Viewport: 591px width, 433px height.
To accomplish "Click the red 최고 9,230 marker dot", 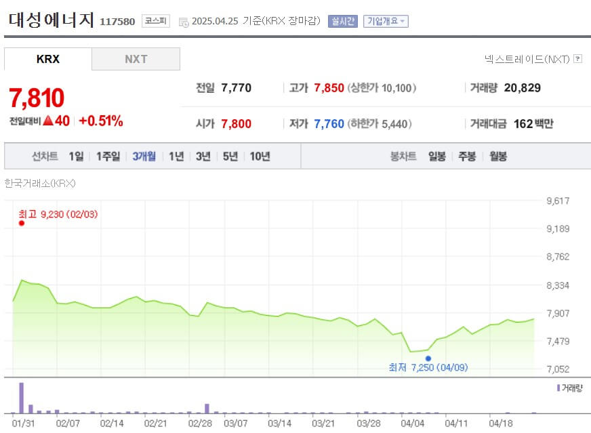I will point(22,223).
